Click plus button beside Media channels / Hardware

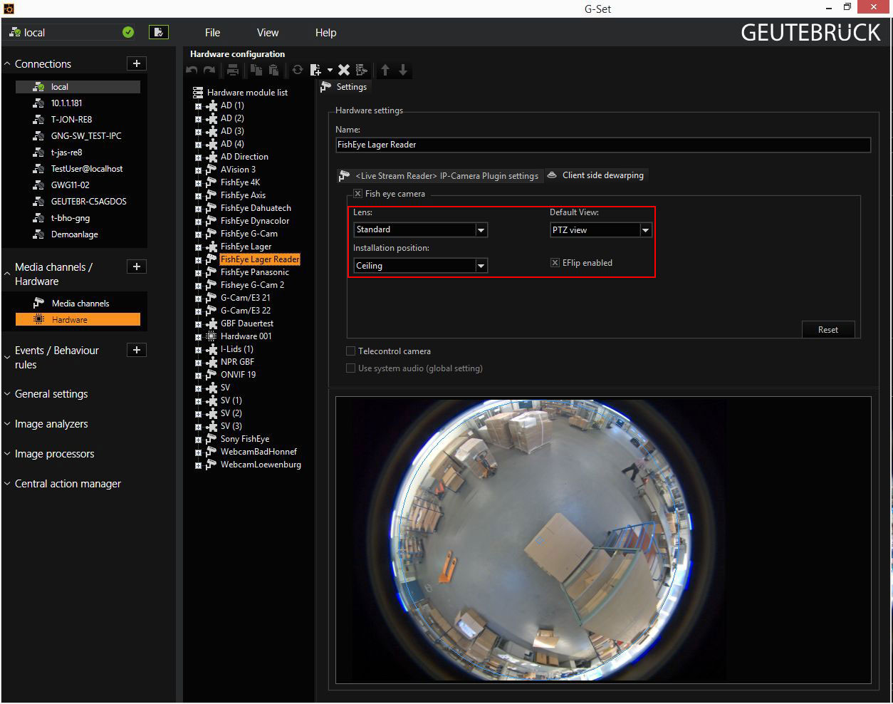pyautogui.click(x=137, y=266)
